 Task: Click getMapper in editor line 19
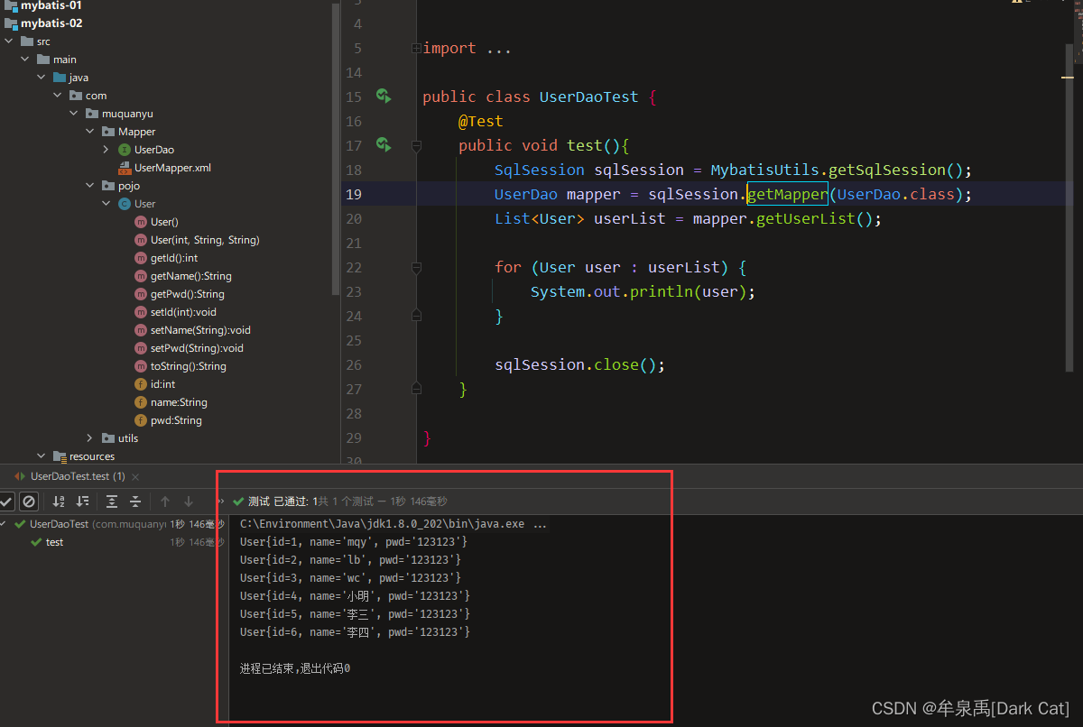pyautogui.click(x=787, y=194)
